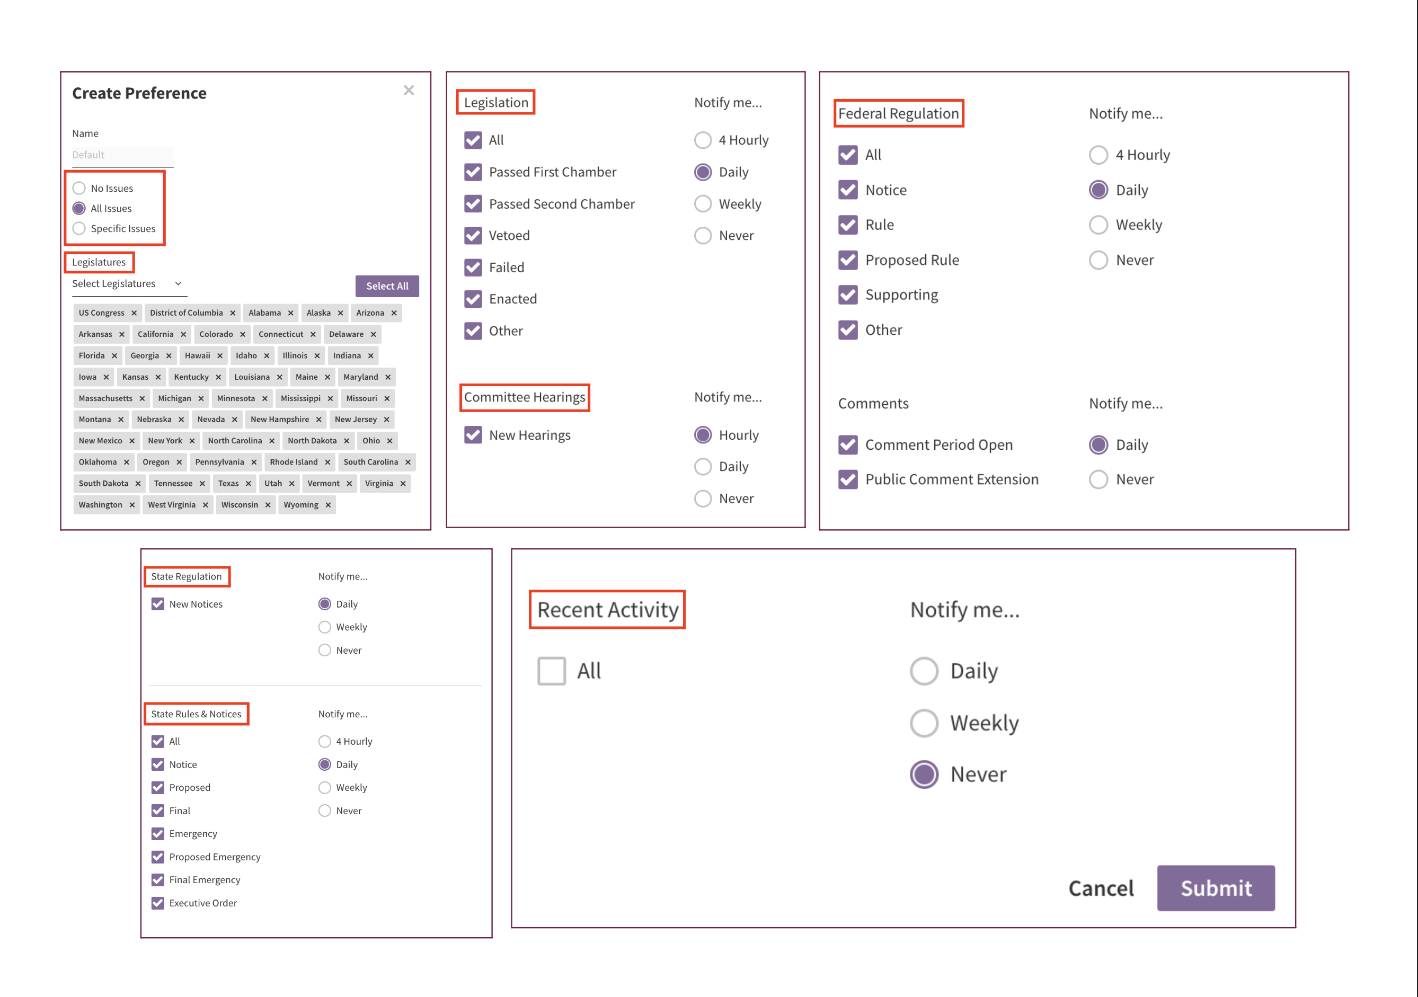
Task: Remove the California tag
Action: pyautogui.click(x=183, y=334)
